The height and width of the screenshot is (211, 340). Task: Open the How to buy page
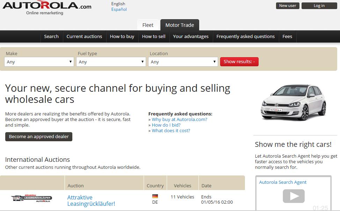click(122, 37)
